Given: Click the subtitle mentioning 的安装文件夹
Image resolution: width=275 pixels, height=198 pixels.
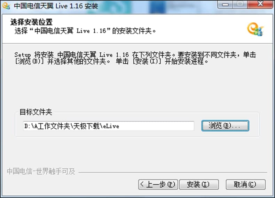Looking at the screenshot, I should (x=85, y=31).
